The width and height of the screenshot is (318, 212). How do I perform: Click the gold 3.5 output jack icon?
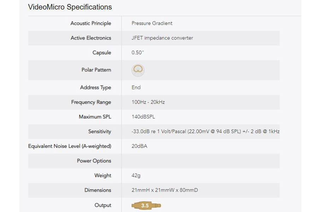click(146, 206)
